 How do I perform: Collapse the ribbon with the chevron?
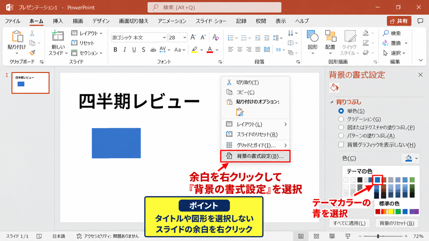[x=421, y=60]
